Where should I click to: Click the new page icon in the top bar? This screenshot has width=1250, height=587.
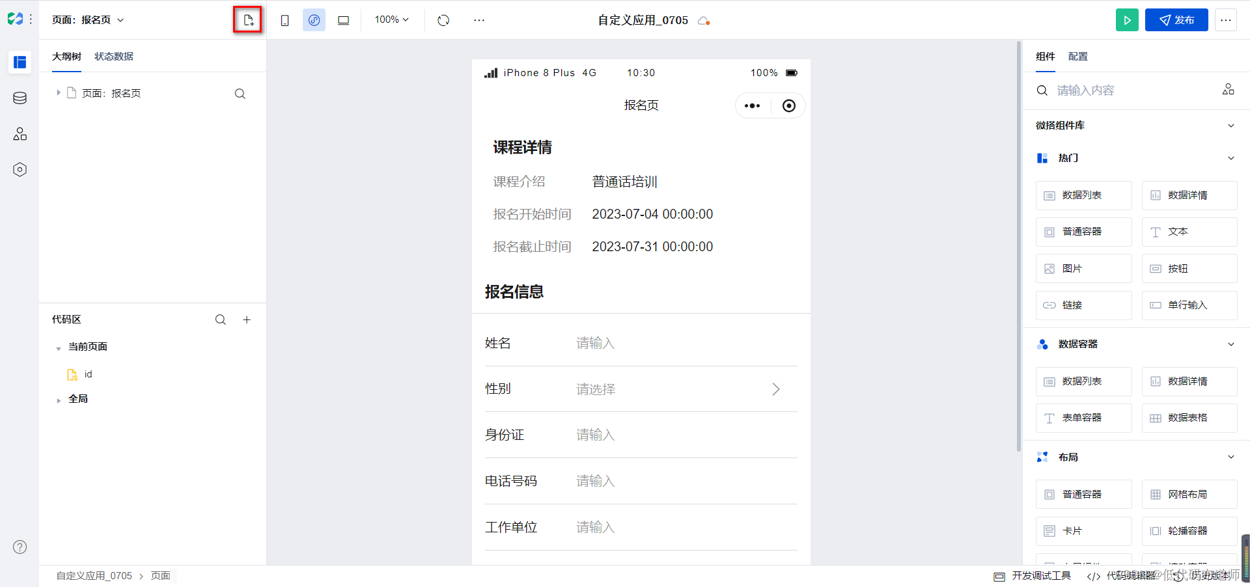pos(248,20)
